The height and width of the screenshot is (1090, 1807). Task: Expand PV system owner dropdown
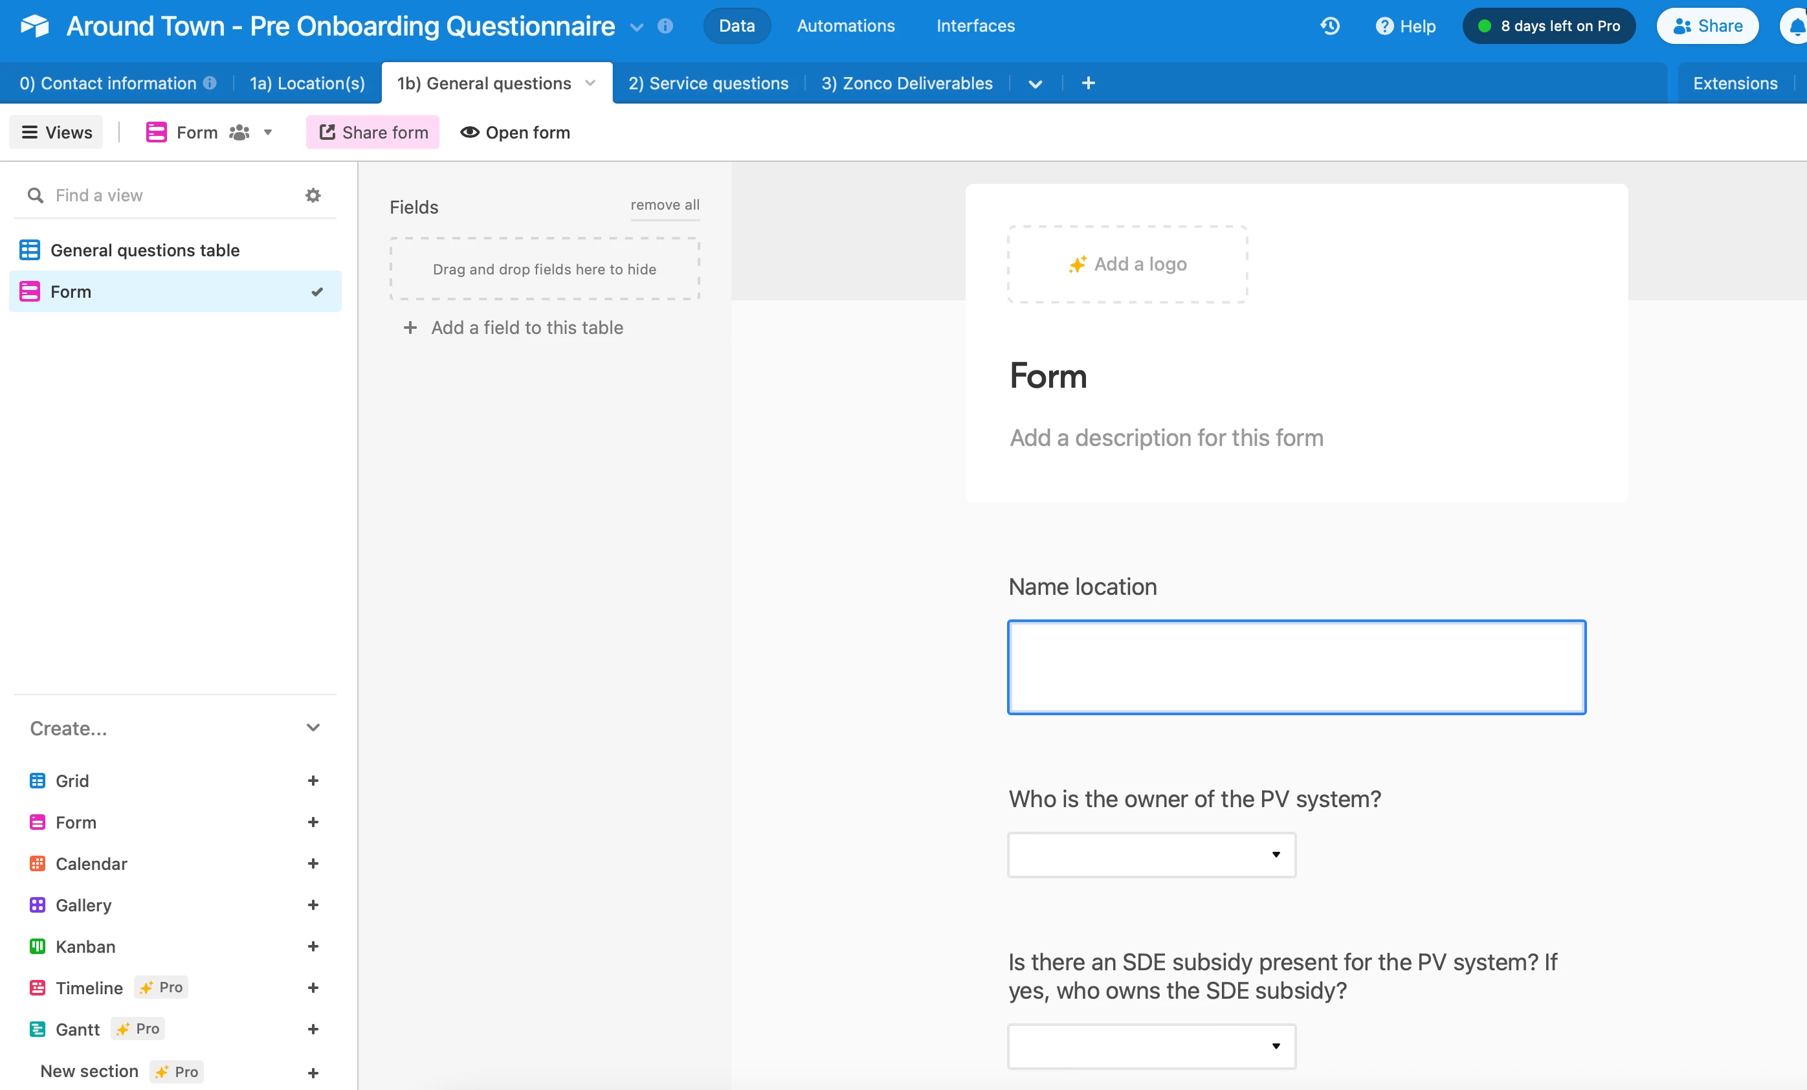coord(1151,854)
